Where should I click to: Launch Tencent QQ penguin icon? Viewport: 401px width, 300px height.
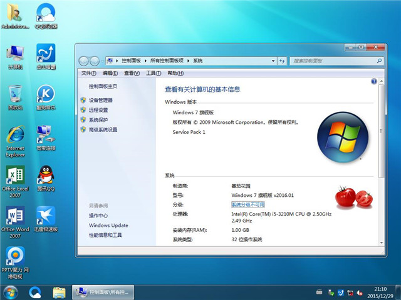46,178
